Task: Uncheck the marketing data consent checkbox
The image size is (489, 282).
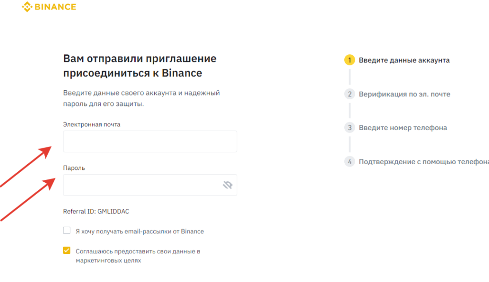Action: coord(67,251)
